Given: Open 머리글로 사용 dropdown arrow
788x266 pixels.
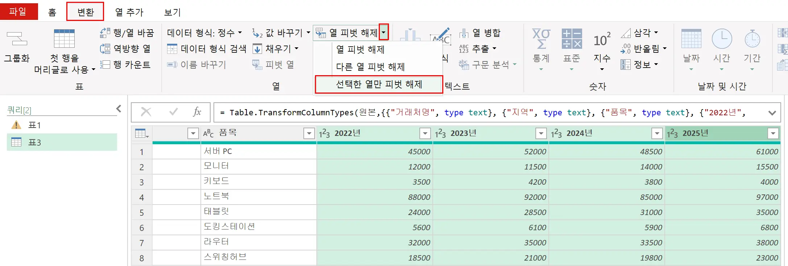Looking at the screenshot, I should pyautogui.click(x=93, y=69).
